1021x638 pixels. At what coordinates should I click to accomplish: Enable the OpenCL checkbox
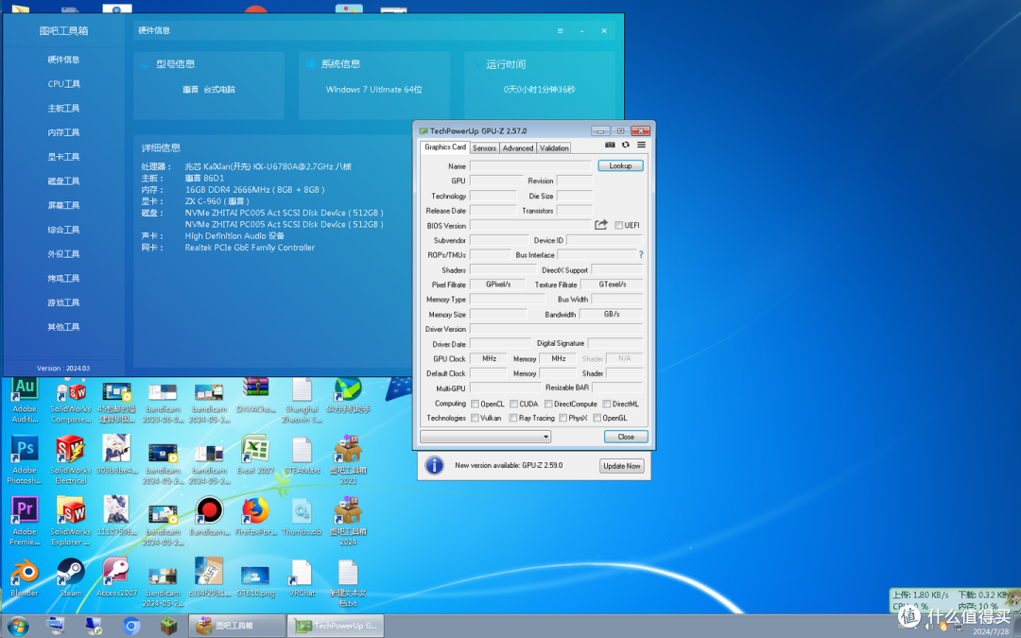pyautogui.click(x=475, y=404)
